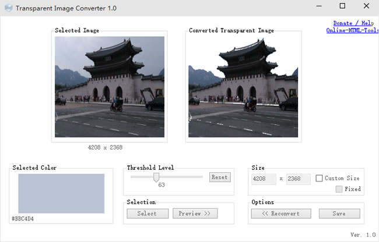Focus the height field showing 2368
The height and width of the screenshot is (242, 379).
(x=298, y=179)
